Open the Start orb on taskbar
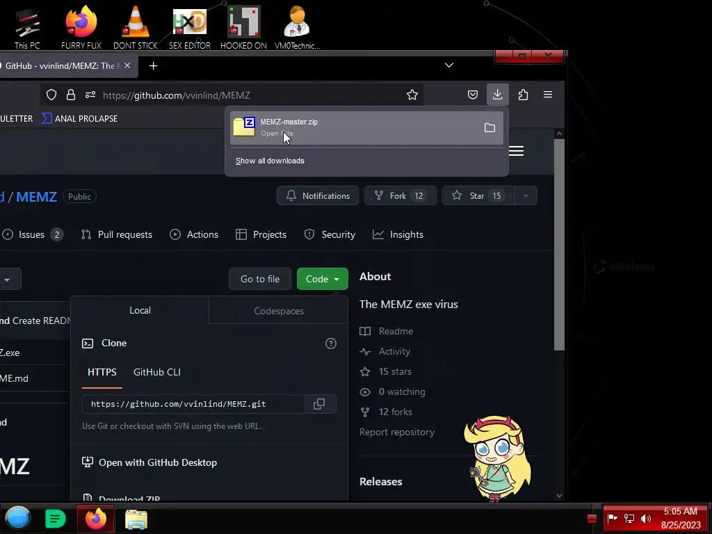Screen dimensions: 712x534 (x=18, y=518)
